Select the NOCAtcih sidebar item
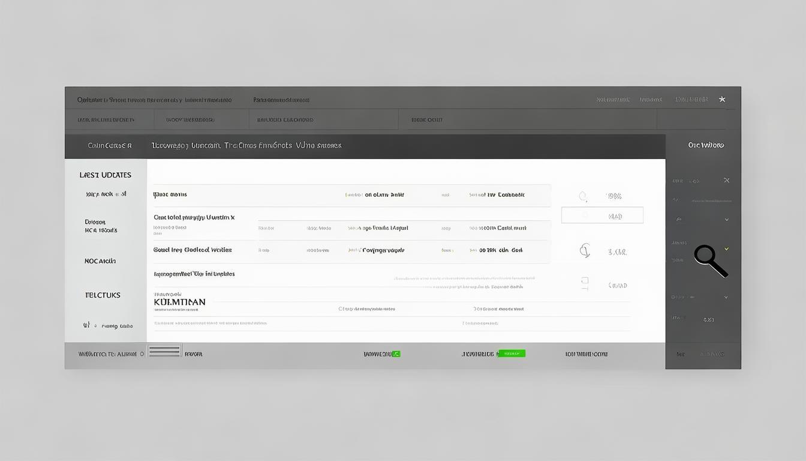The width and height of the screenshot is (806, 461). pos(100,262)
